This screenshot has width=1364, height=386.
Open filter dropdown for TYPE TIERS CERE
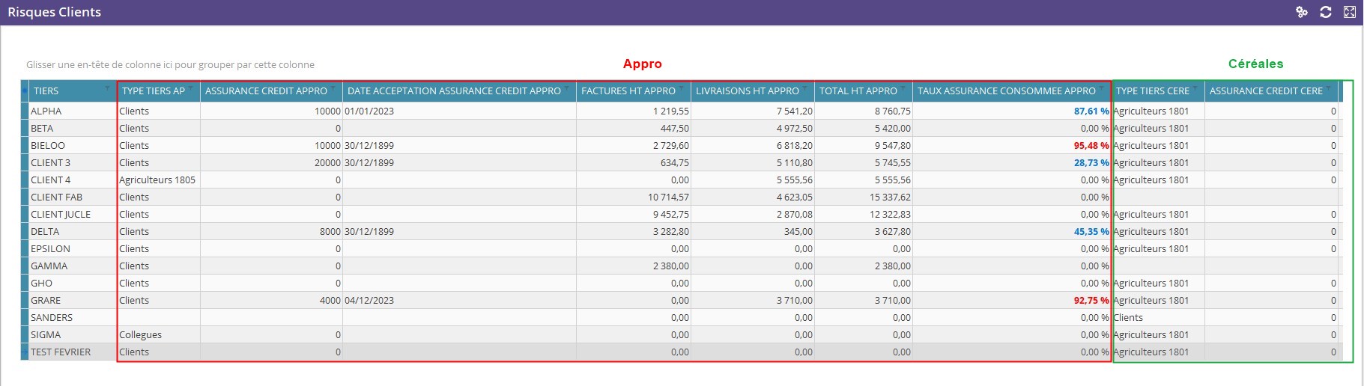(x=1195, y=88)
